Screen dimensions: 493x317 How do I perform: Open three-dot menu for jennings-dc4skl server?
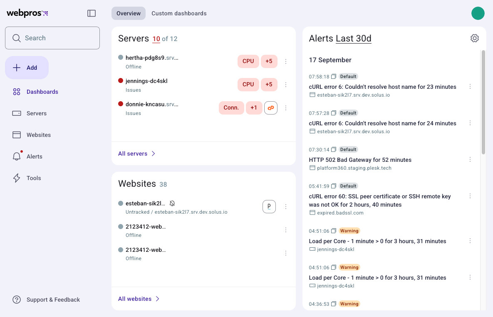click(286, 85)
